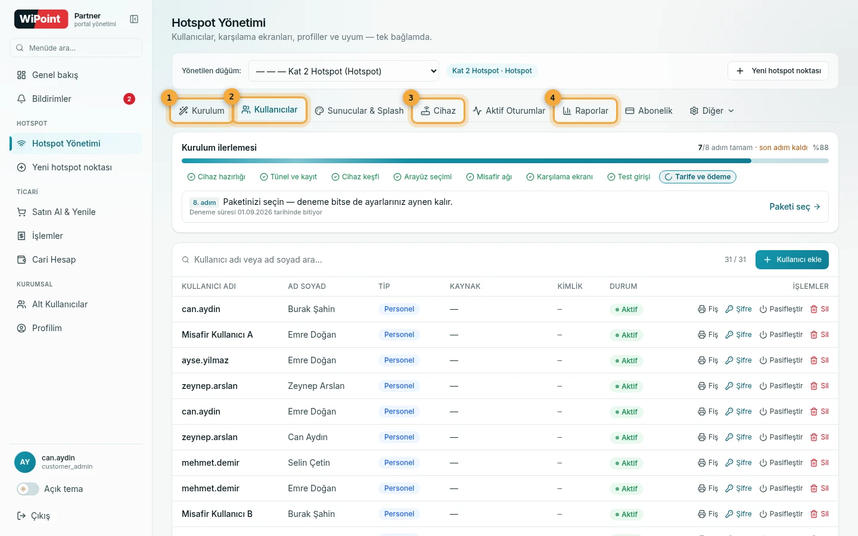
Task: Follow the Paketi seç link
Action: (795, 207)
